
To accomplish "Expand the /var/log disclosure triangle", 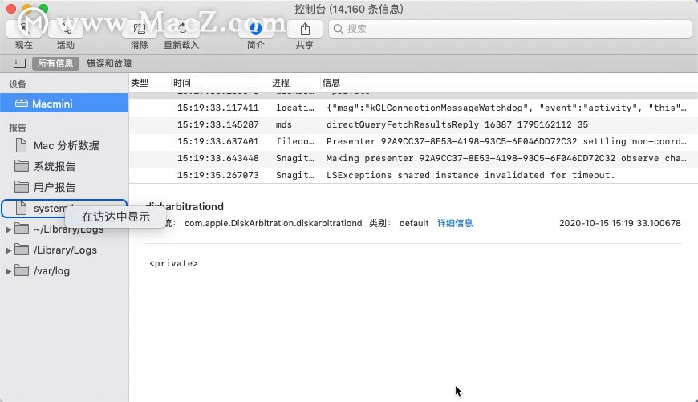I will 8,271.
